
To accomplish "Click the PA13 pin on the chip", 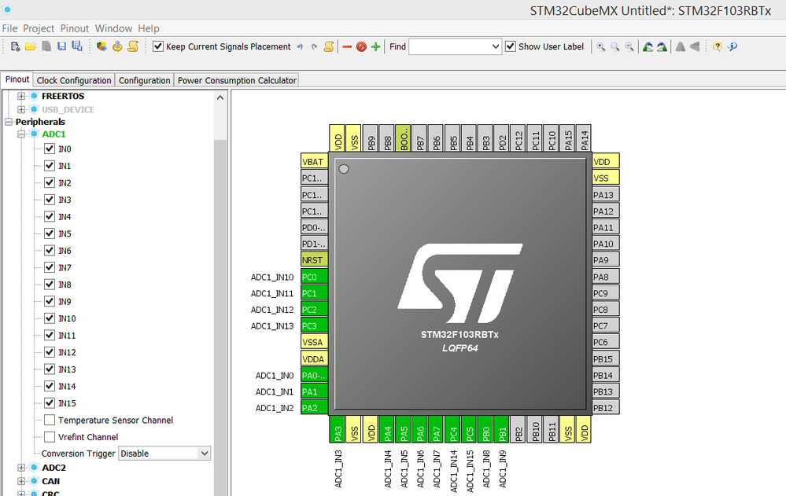I will (605, 195).
